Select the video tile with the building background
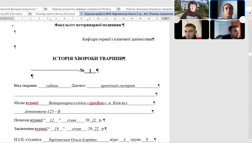252x143 pixels. click(x=192, y=9)
